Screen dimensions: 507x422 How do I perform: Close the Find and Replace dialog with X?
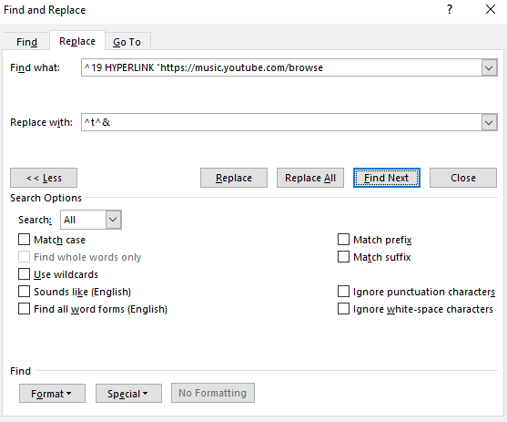point(491,9)
